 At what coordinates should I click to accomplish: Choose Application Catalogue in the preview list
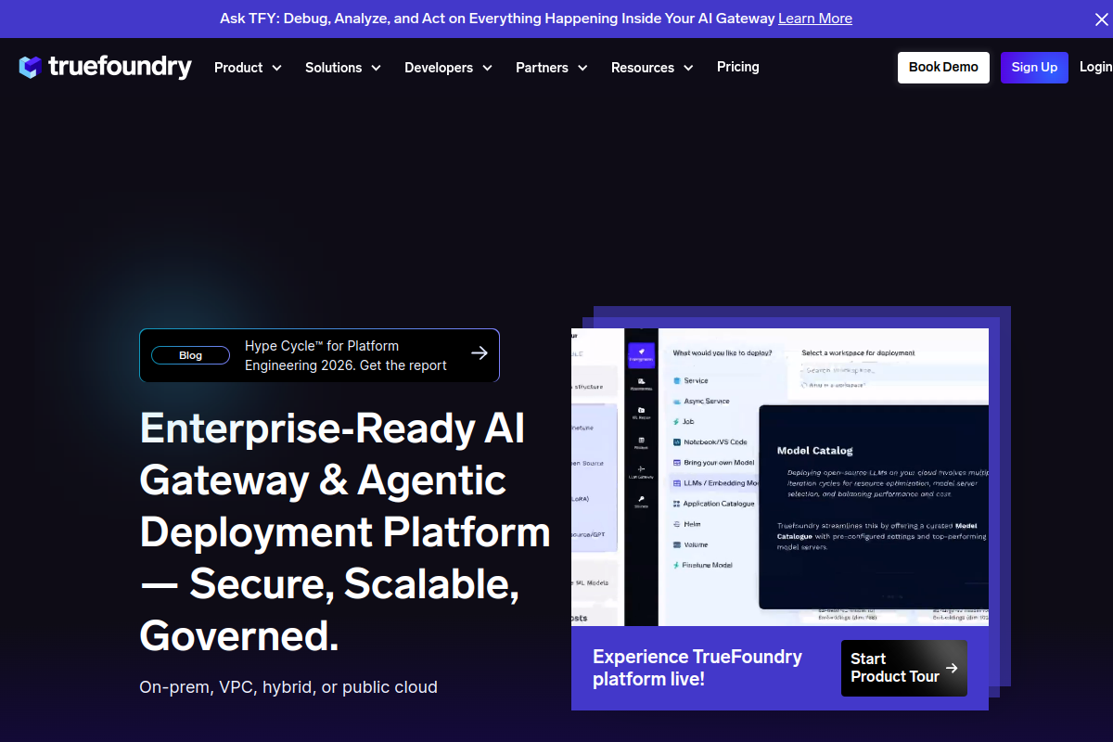pyautogui.click(x=713, y=504)
